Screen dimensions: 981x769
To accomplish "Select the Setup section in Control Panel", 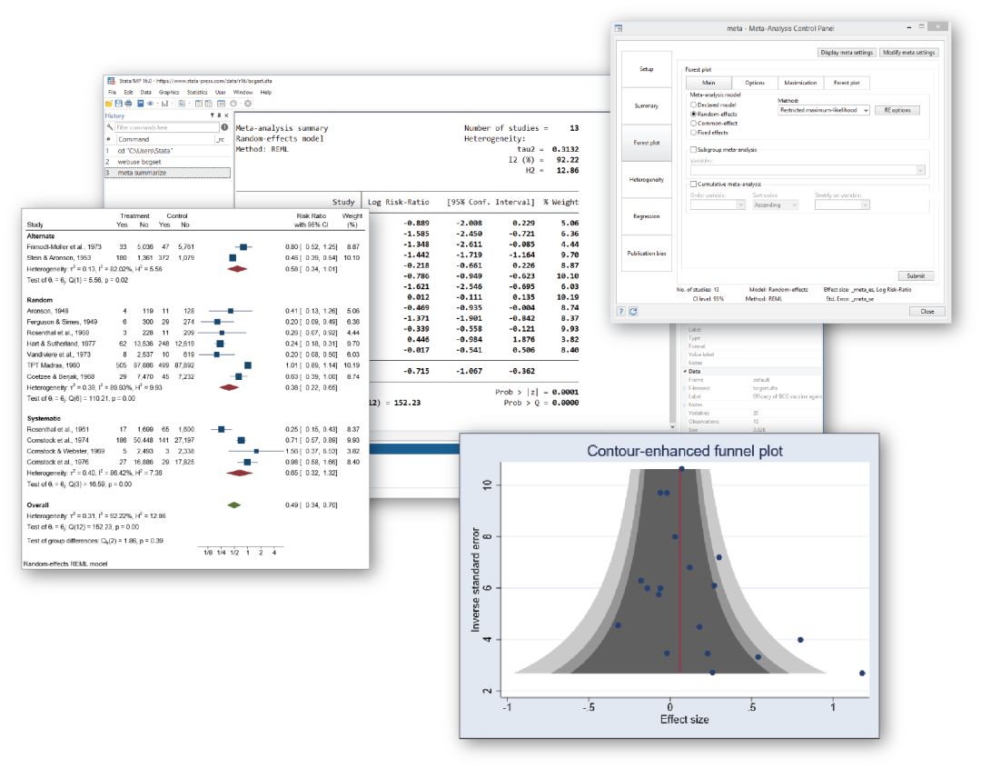I will tap(647, 69).
